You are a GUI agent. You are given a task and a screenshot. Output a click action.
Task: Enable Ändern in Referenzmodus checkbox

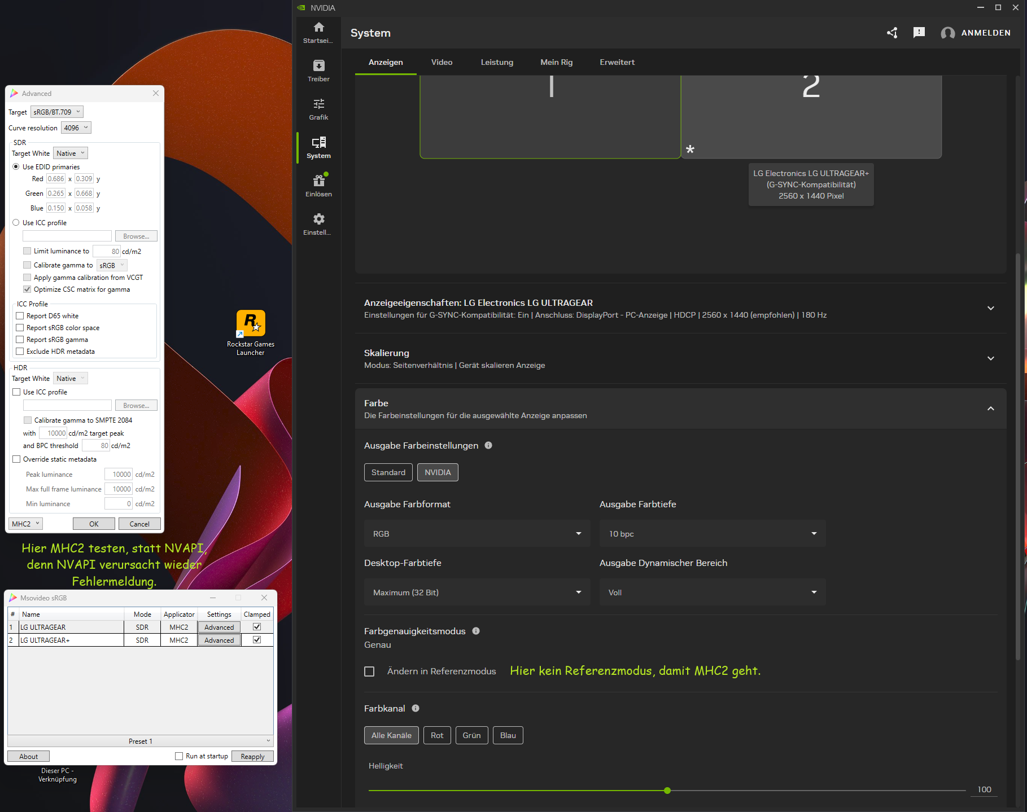(369, 671)
